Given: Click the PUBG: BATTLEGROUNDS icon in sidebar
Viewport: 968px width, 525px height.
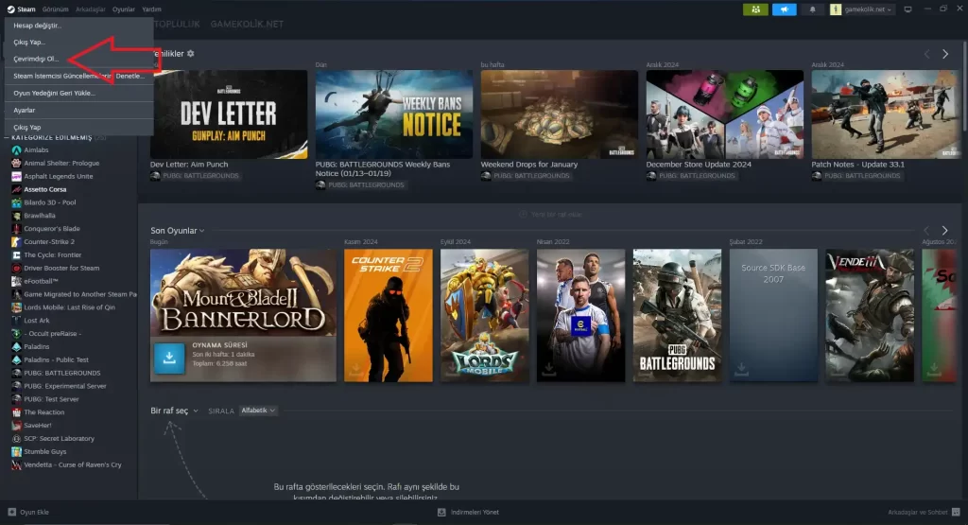Looking at the screenshot, I should pyautogui.click(x=17, y=373).
